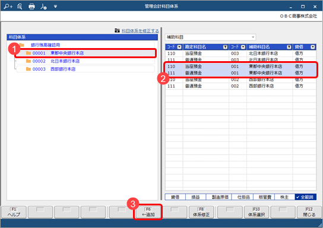Image resolution: width=323 pixels, height=228 pixels.
Task: Switch to the 仕掛品 tab
Action: point(242,197)
